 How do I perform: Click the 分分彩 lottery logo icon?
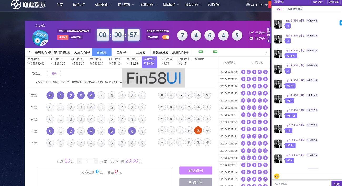coord(40,37)
